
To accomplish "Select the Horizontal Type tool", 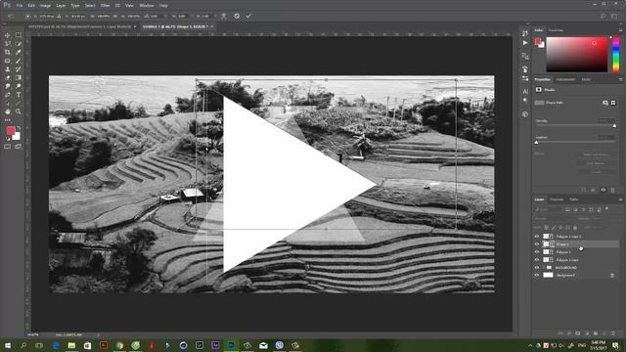I will coord(19,95).
